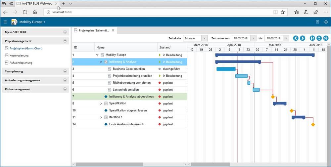Click the Edge browser refresh button
The image size is (331, 167).
pyautogui.click(x=25, y=12)
